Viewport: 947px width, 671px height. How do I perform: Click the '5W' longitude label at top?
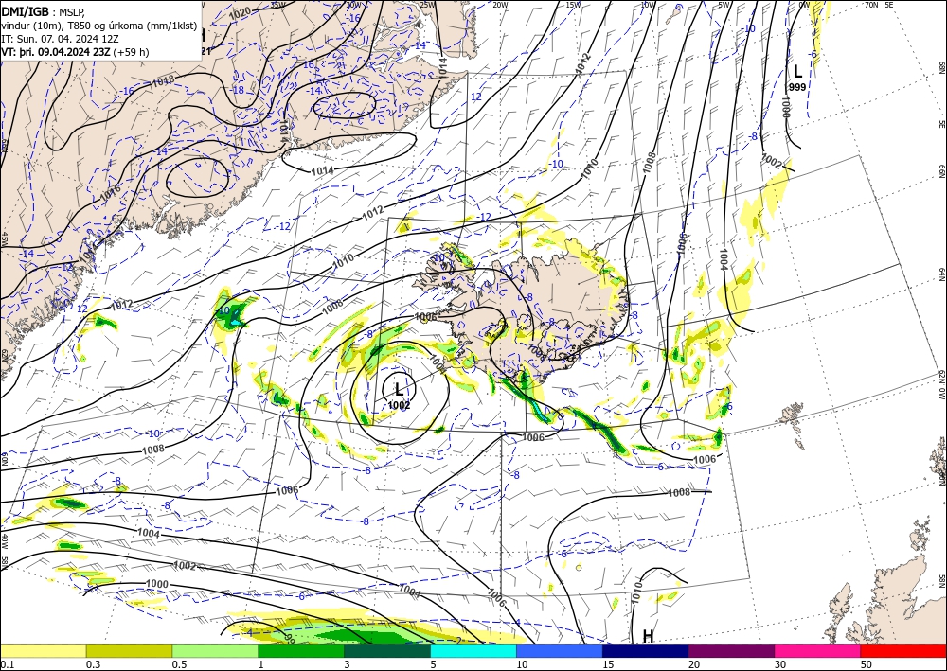click(724, 5)
